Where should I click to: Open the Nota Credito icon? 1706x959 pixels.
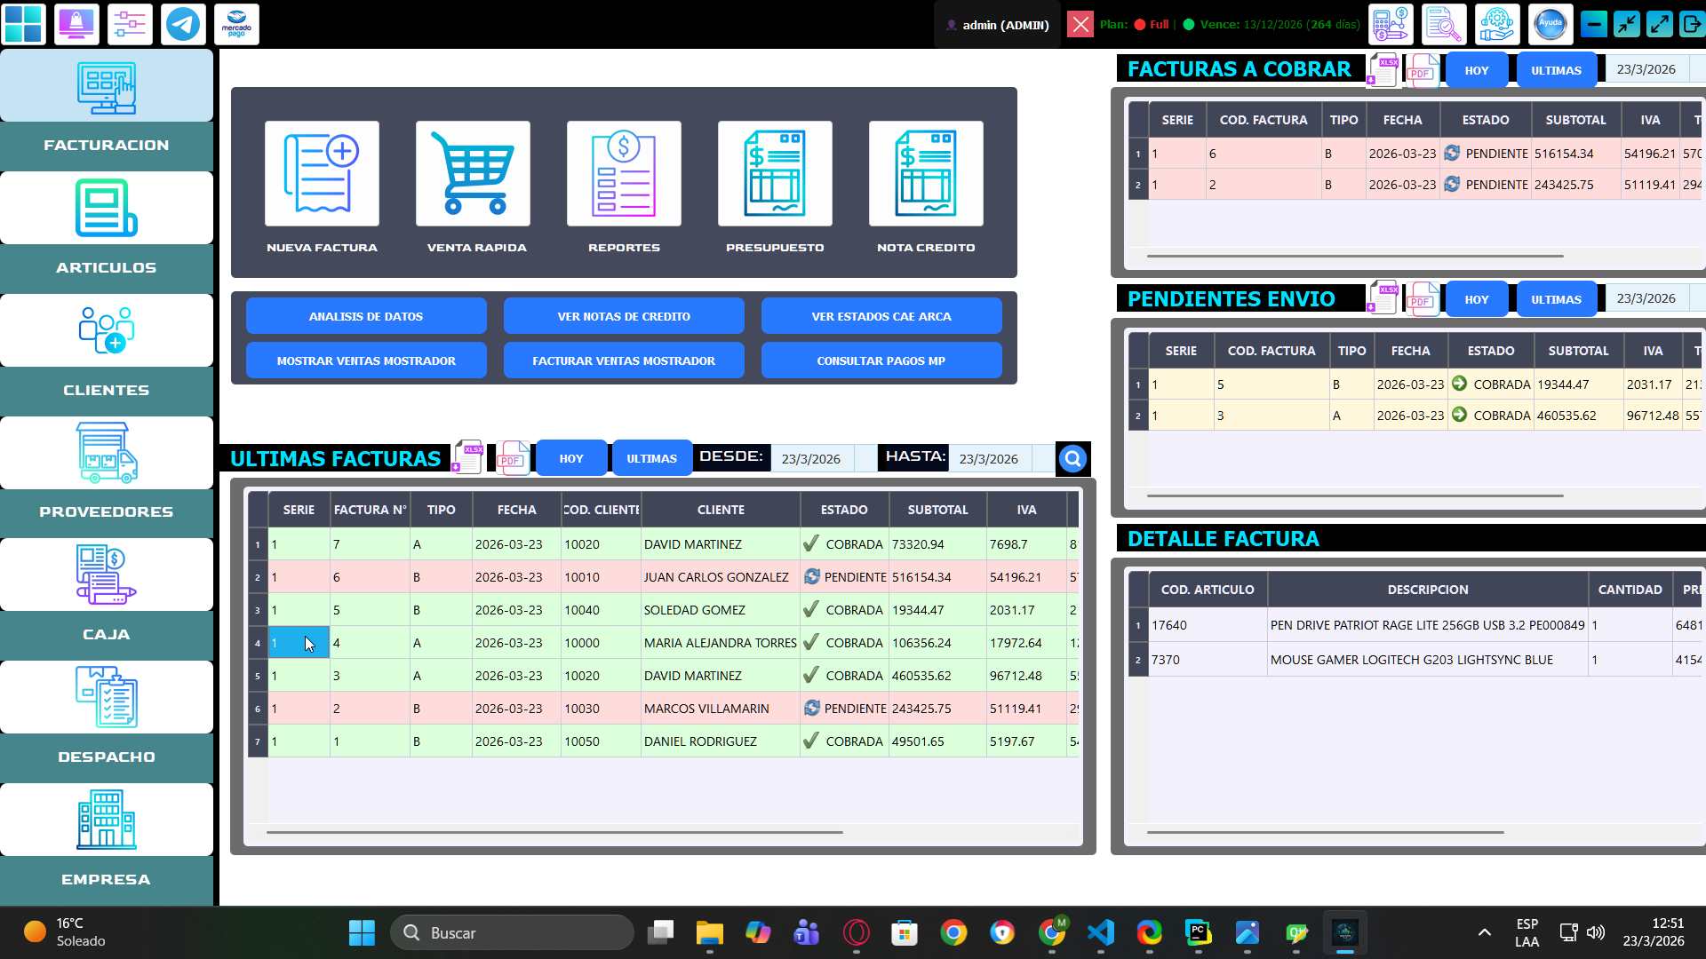926,174
